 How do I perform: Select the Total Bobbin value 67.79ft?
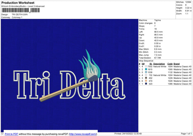coord(158,58)
